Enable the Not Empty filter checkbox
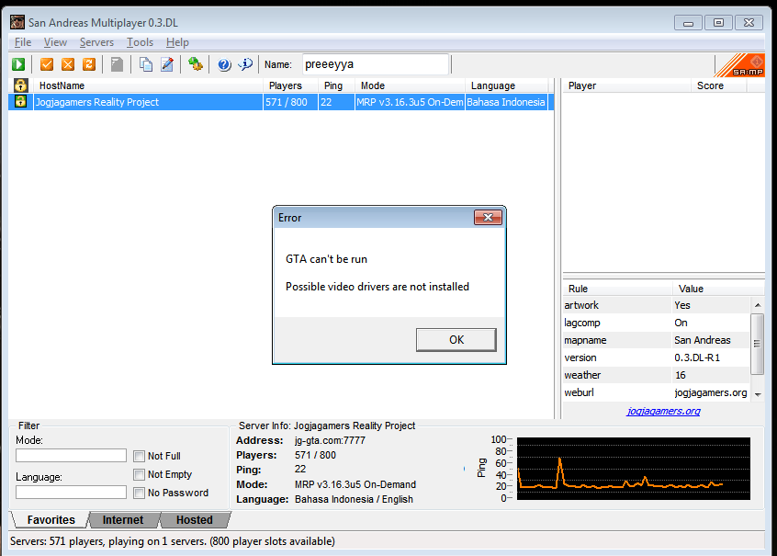Image resolution: width=777 pixels, height=556 pixels. coord(140,474)
